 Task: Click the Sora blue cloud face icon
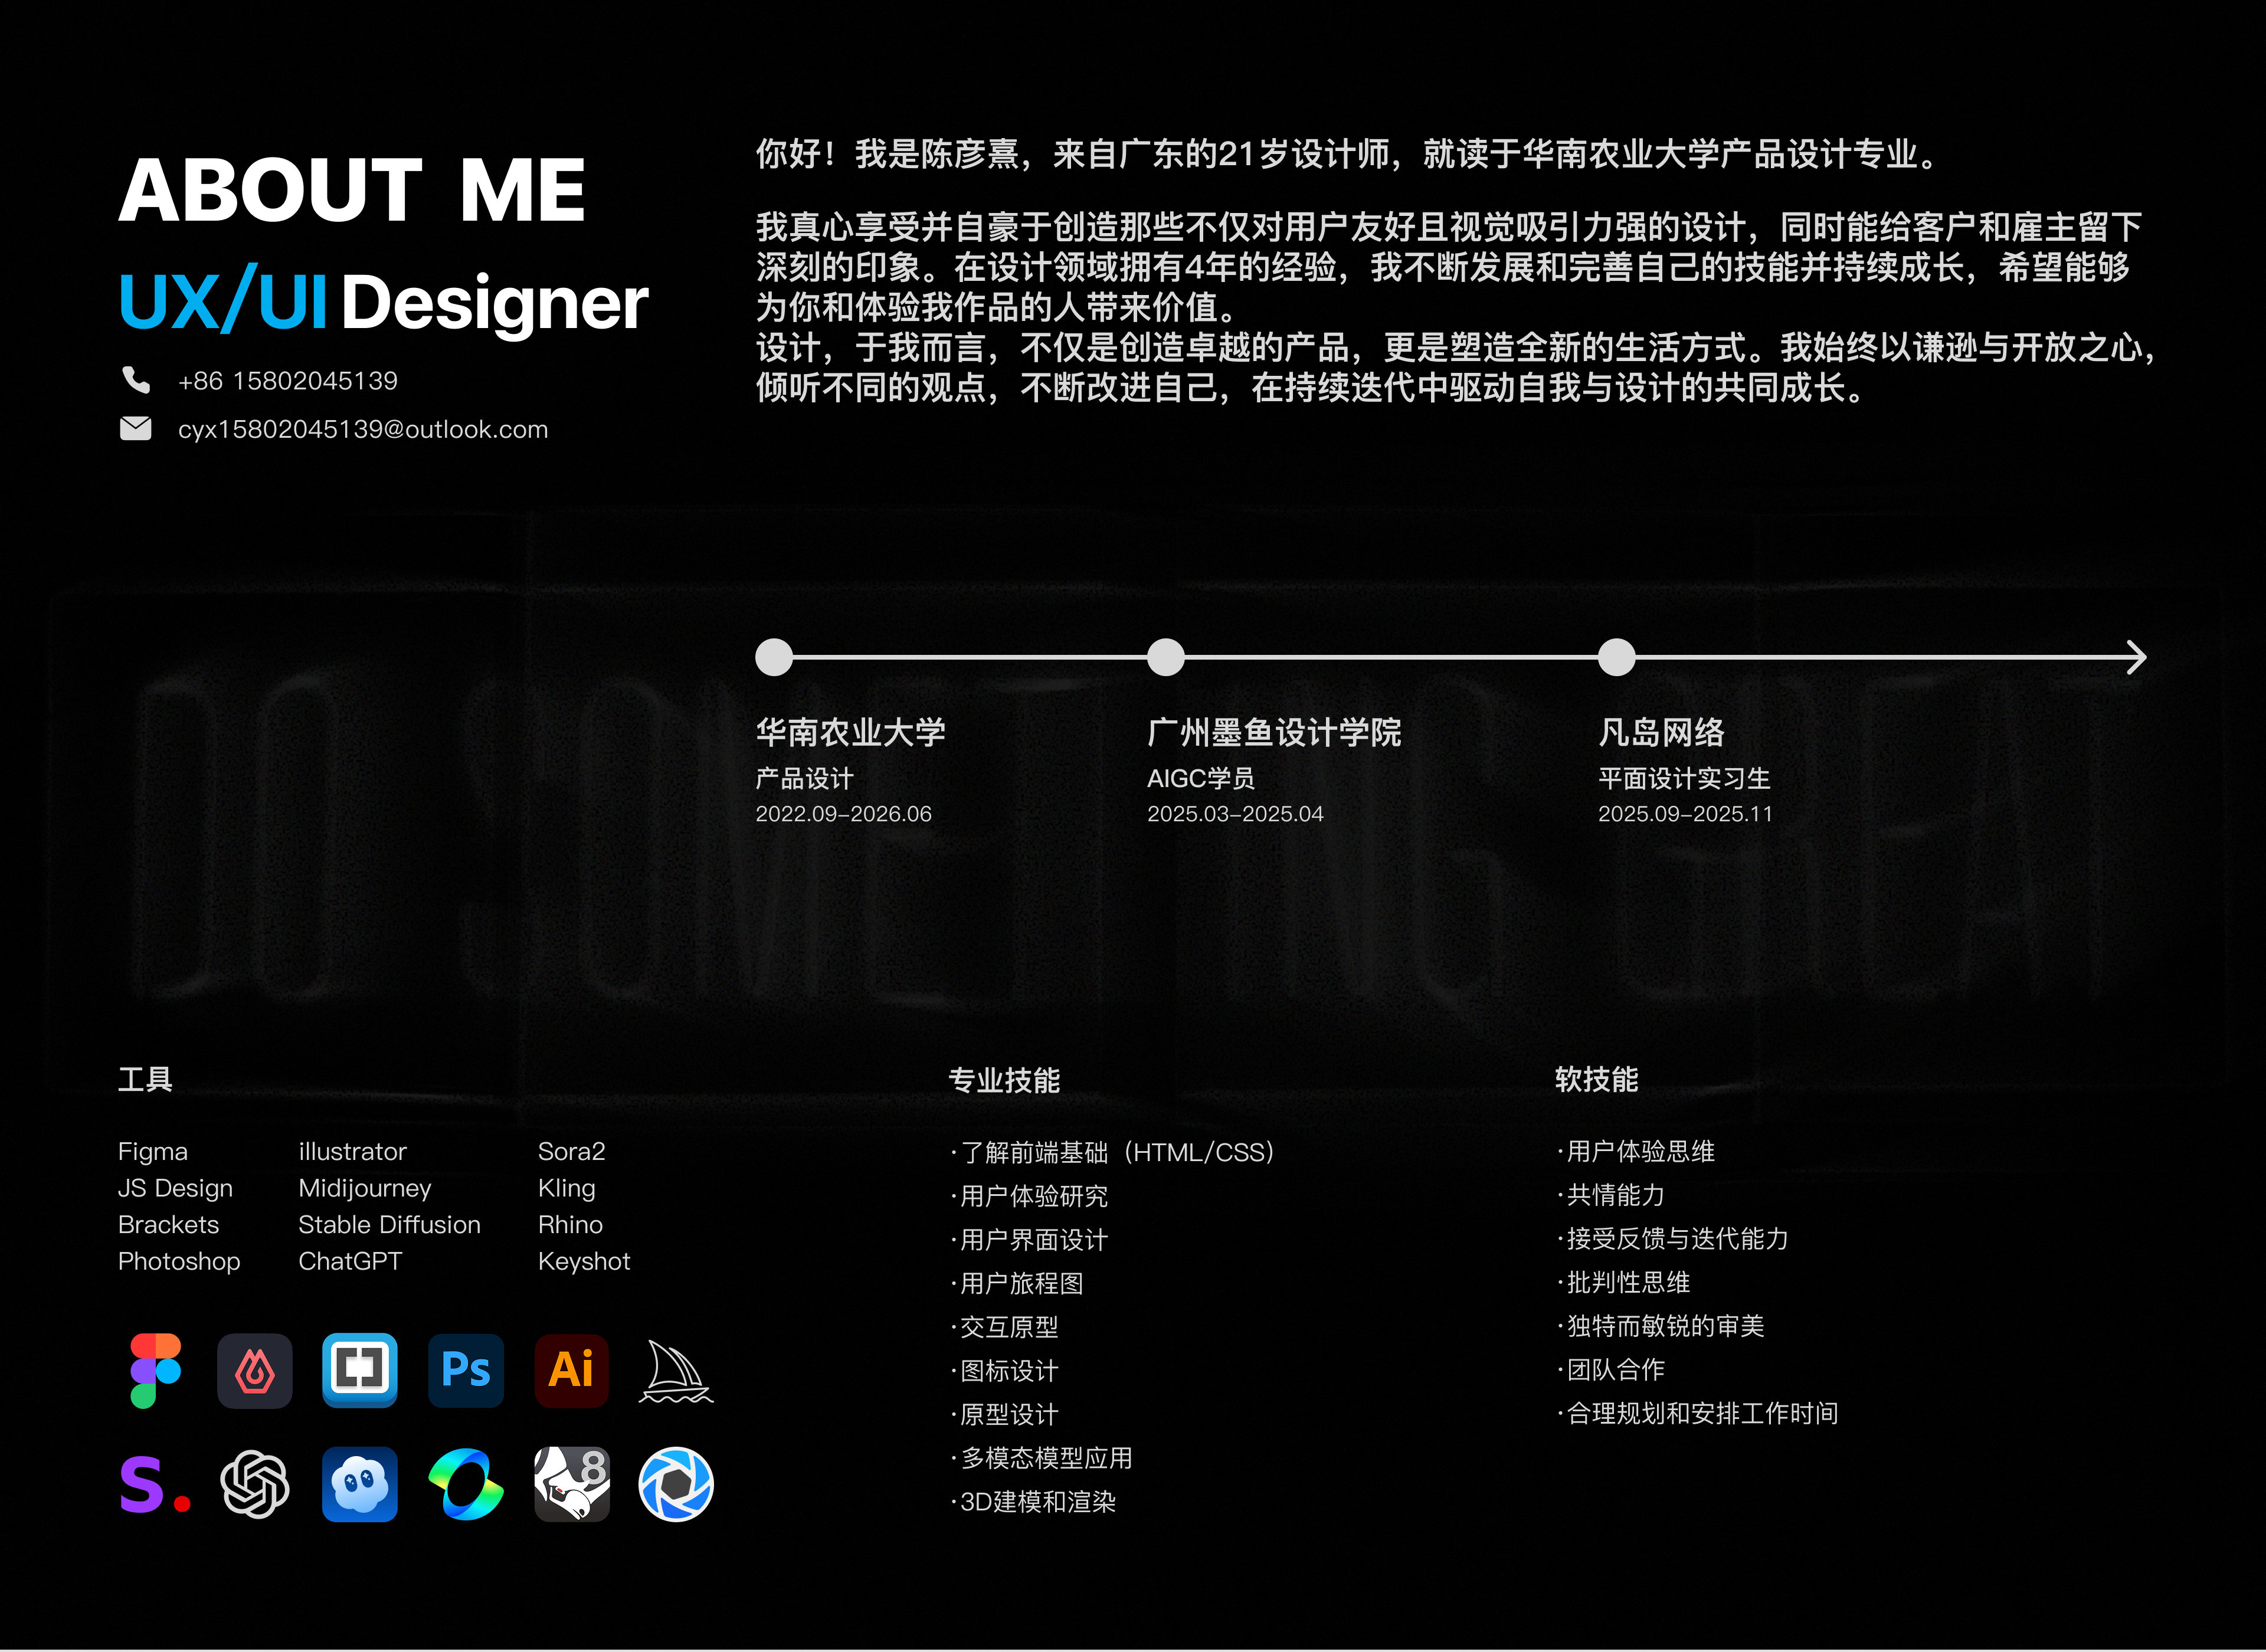pyautogui.click(x=360, y=1484)
